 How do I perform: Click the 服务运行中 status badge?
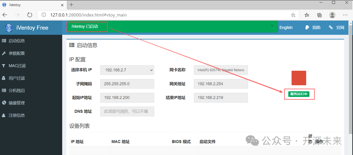(x=299, y=94)
